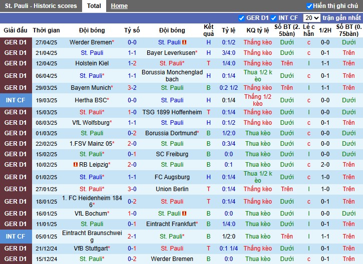The width and height of the screenshot is (363, 264).
Task: Click the 3-0 score of Union Berlin match
Action: pyautogui.click(x=132, y=189)
